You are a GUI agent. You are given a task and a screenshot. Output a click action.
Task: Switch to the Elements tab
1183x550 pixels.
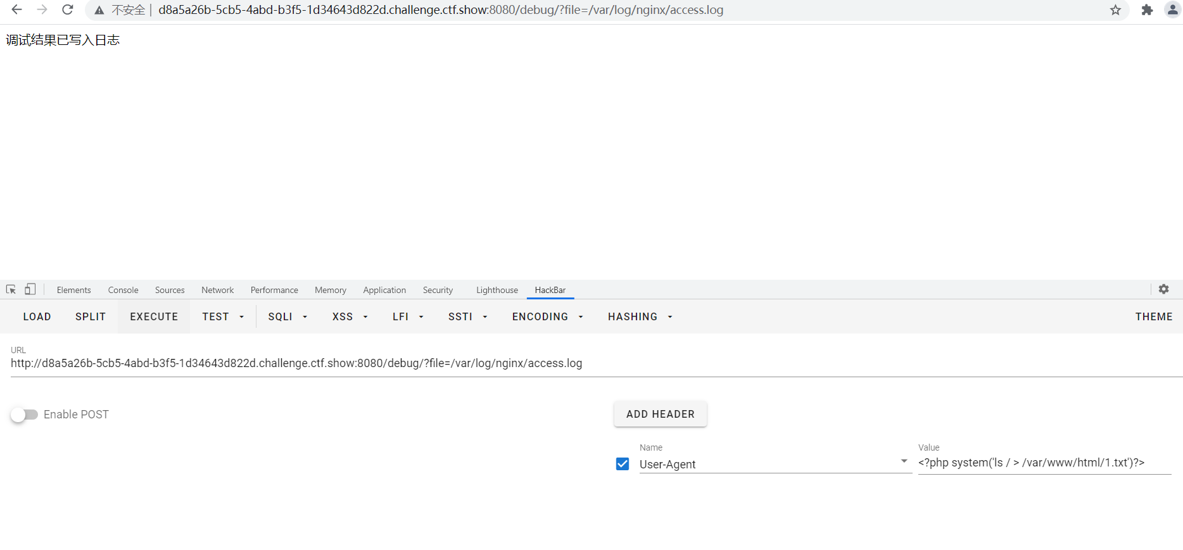point(74,290)
